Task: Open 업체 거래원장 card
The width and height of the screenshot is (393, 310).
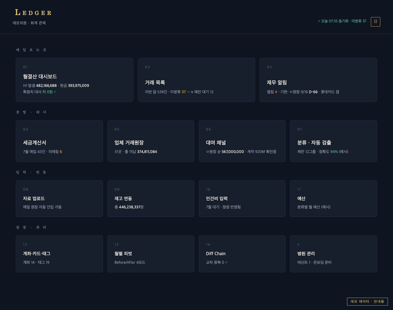Action: tap(151, 141)
